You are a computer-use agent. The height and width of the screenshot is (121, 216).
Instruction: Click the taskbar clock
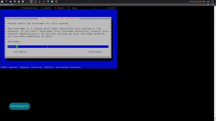coord(208,2)
